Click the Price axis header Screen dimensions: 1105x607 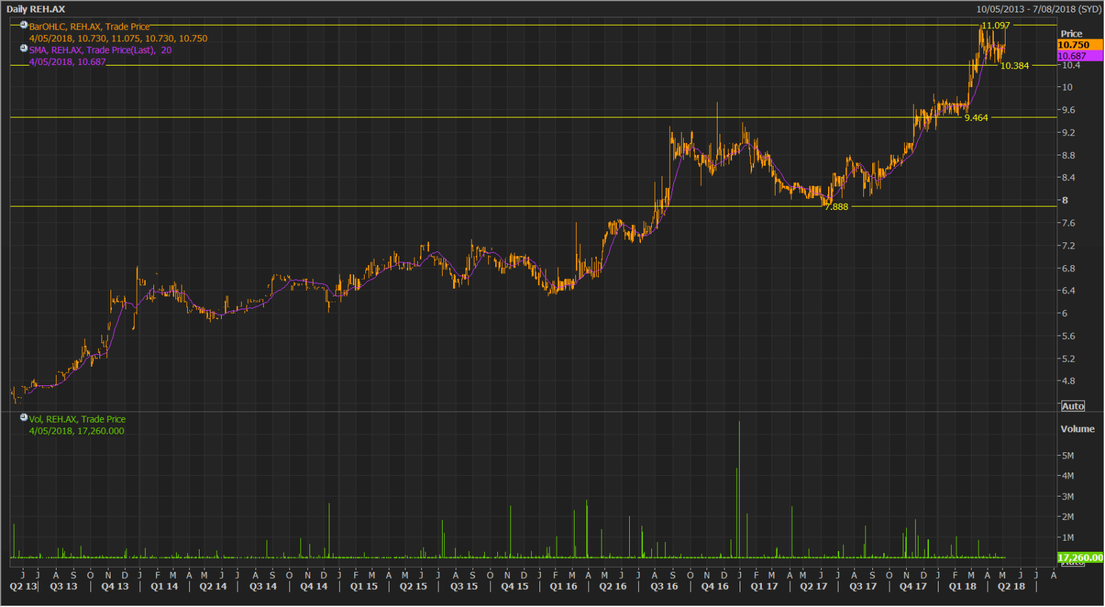[1071, 34]
